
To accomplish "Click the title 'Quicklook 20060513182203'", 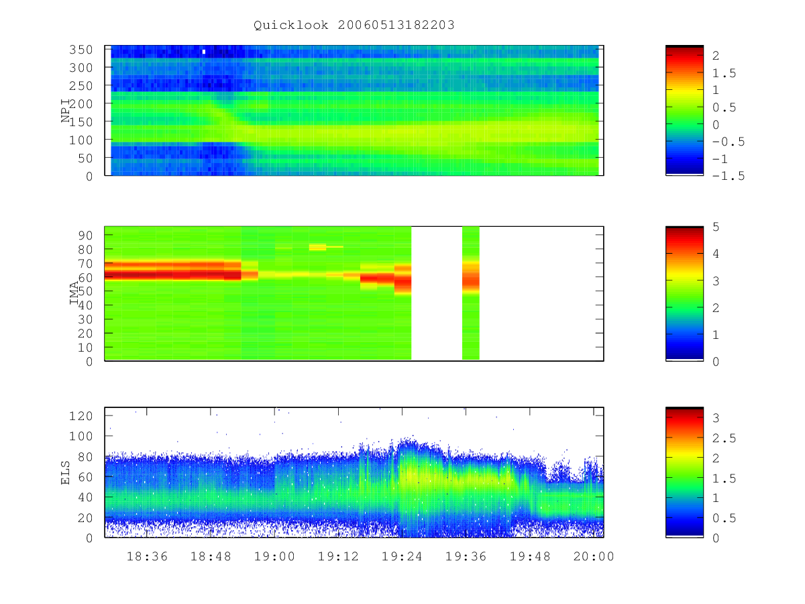I will [354, 25].
